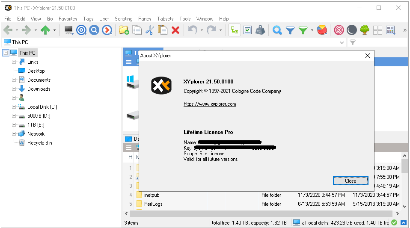This screenshot has width=410, height=228.
Task: Open the Drives monitor icon in toolbar
Action: pyautogui.click(x=69, y=30)
